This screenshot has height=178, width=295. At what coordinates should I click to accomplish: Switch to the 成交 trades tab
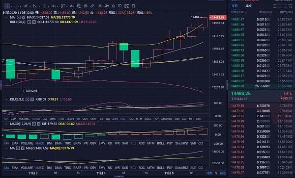pyautogui.click(x=248, y=6)
